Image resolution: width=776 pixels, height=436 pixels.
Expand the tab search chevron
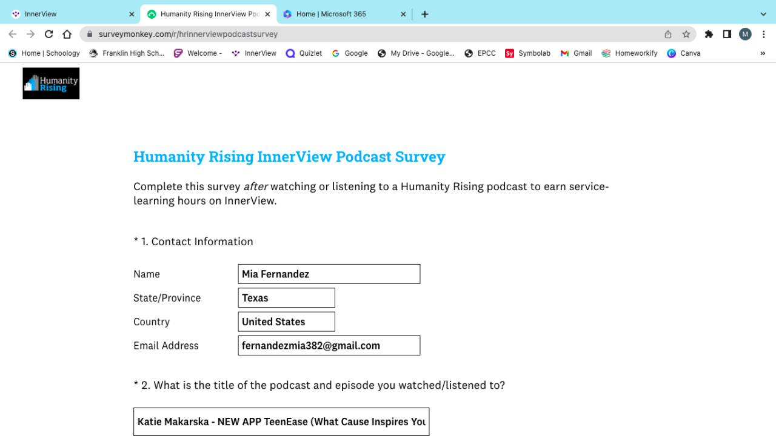click(x=763, y=14)
